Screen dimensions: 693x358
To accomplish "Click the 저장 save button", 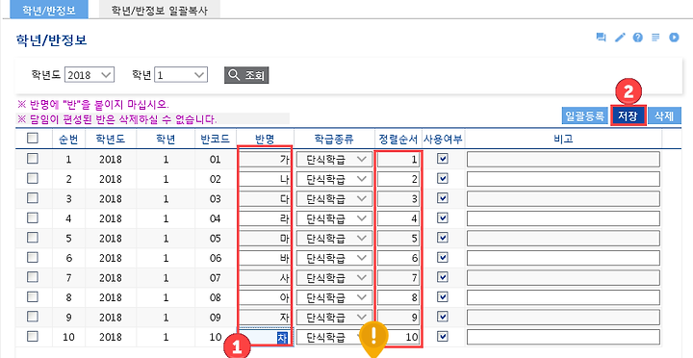I will click(628, 116).
